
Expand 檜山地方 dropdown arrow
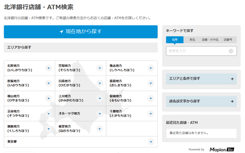click(48, 98)
